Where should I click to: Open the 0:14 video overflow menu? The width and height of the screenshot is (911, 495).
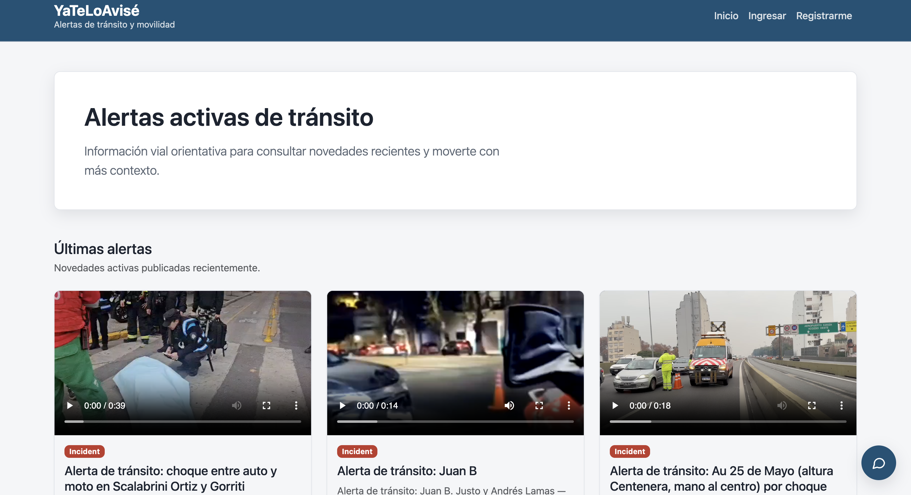[x=569, y=405]
